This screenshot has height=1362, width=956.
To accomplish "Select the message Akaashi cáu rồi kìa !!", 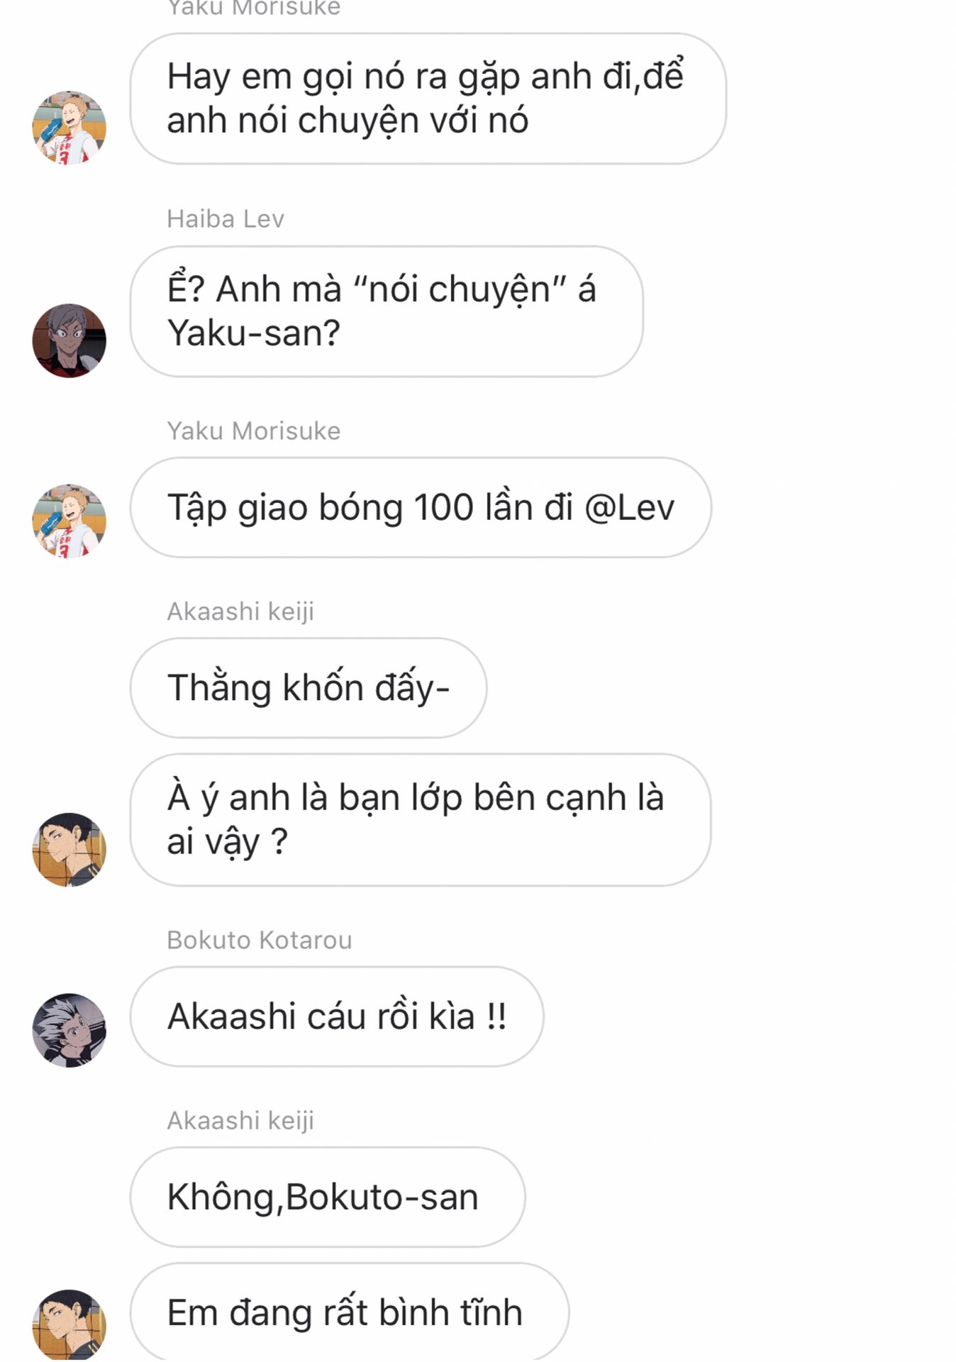I will [337, 1016].
